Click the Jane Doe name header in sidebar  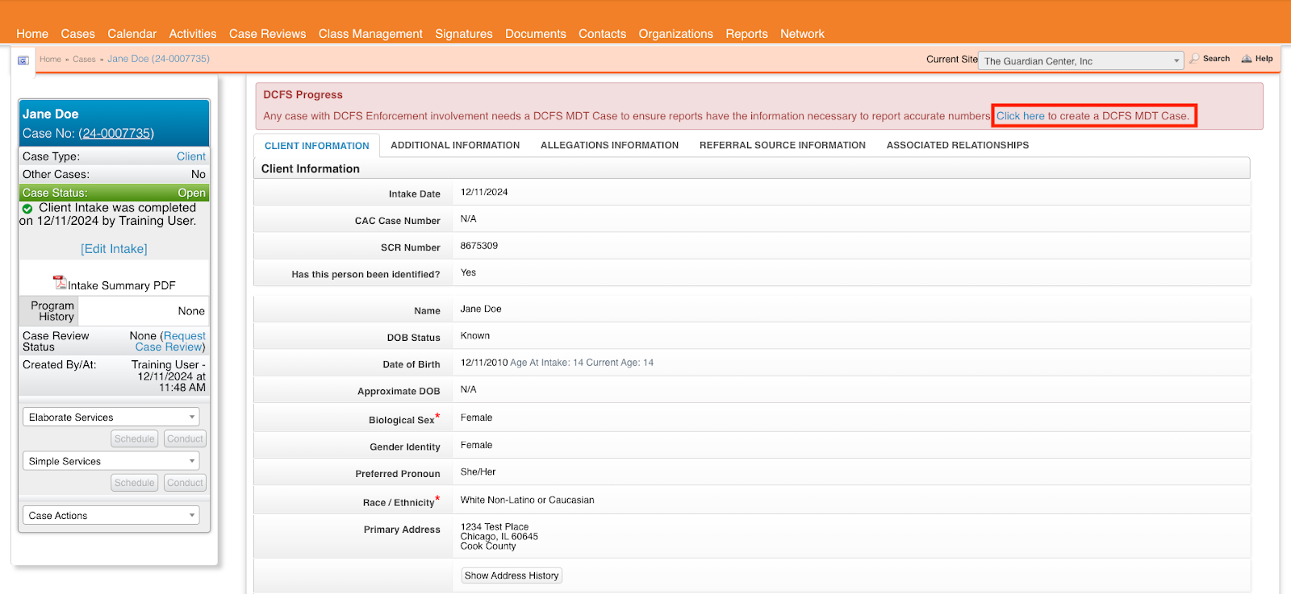pos(50,114)
